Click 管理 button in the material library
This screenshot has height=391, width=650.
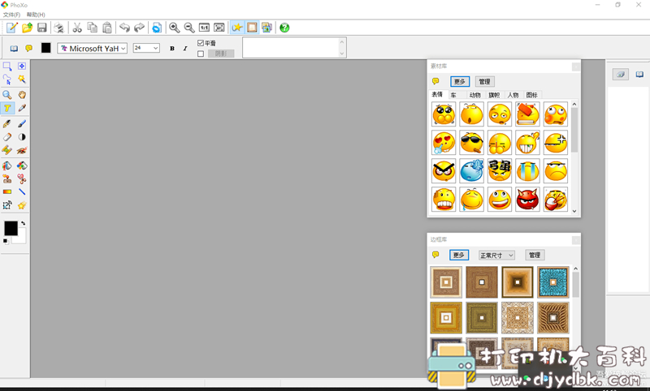(484, 81)
